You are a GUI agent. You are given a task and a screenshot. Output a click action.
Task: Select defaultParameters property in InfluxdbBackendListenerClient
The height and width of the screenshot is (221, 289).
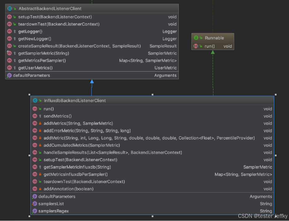tap(152, 197)
